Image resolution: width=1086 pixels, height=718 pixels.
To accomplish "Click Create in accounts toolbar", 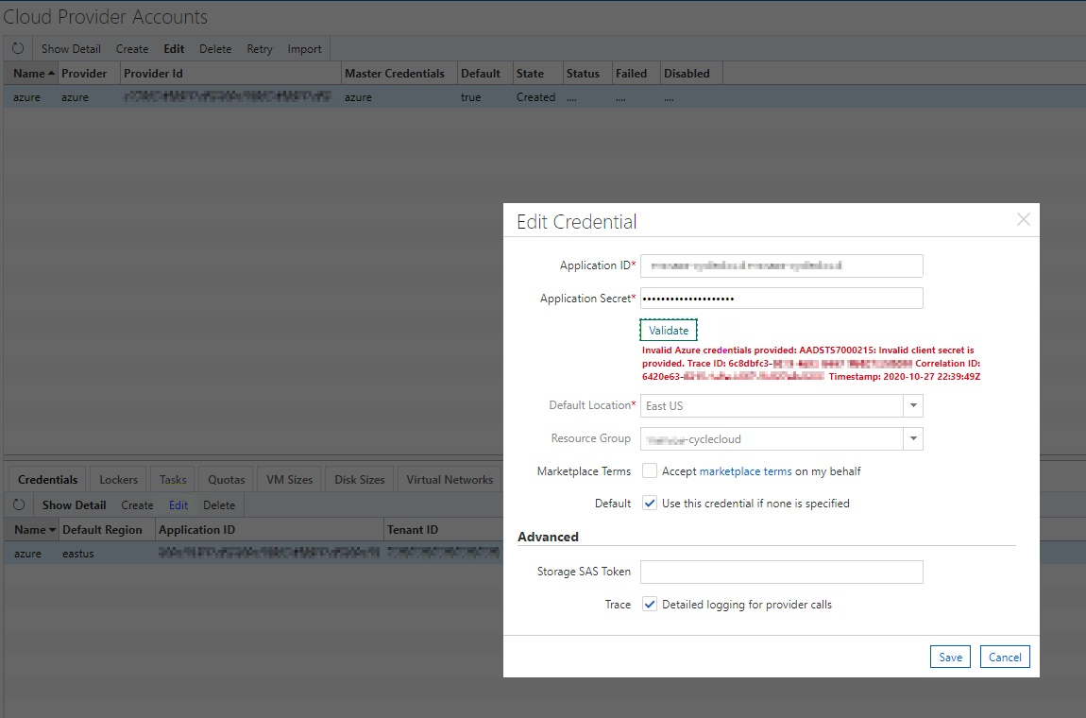I will (132, 48).
